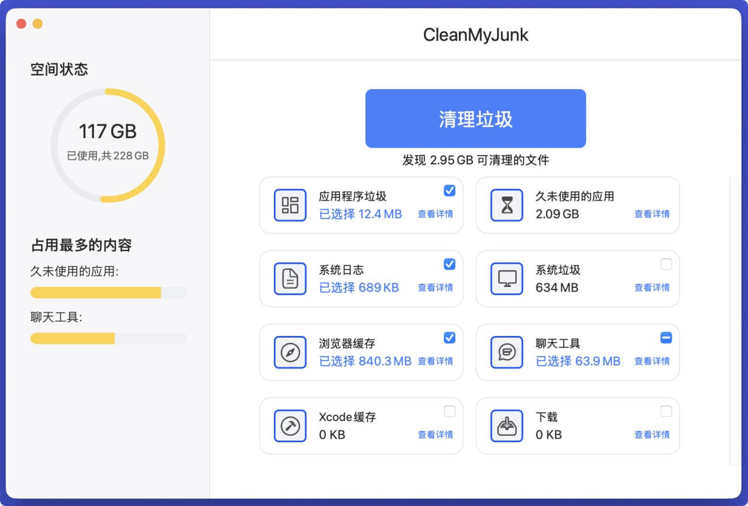Open 查看详情 for 久未使用的应用
The width and height of the screenshot is (748, 506).
pos(652,214)
